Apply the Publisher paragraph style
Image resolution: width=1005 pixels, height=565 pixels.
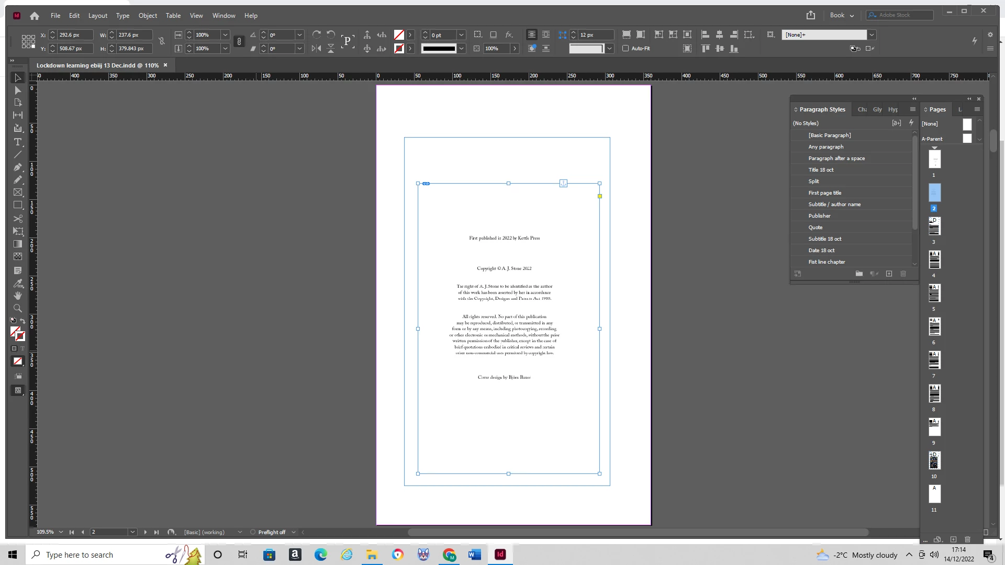click(819, 216)
